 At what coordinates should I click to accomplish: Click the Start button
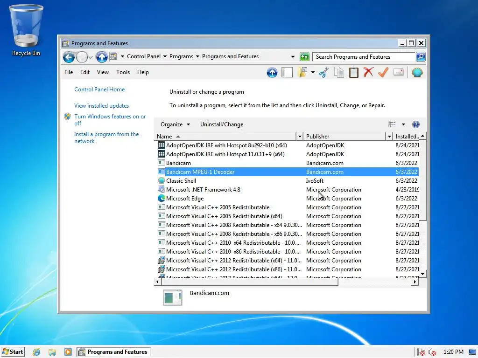click(13, 352)
